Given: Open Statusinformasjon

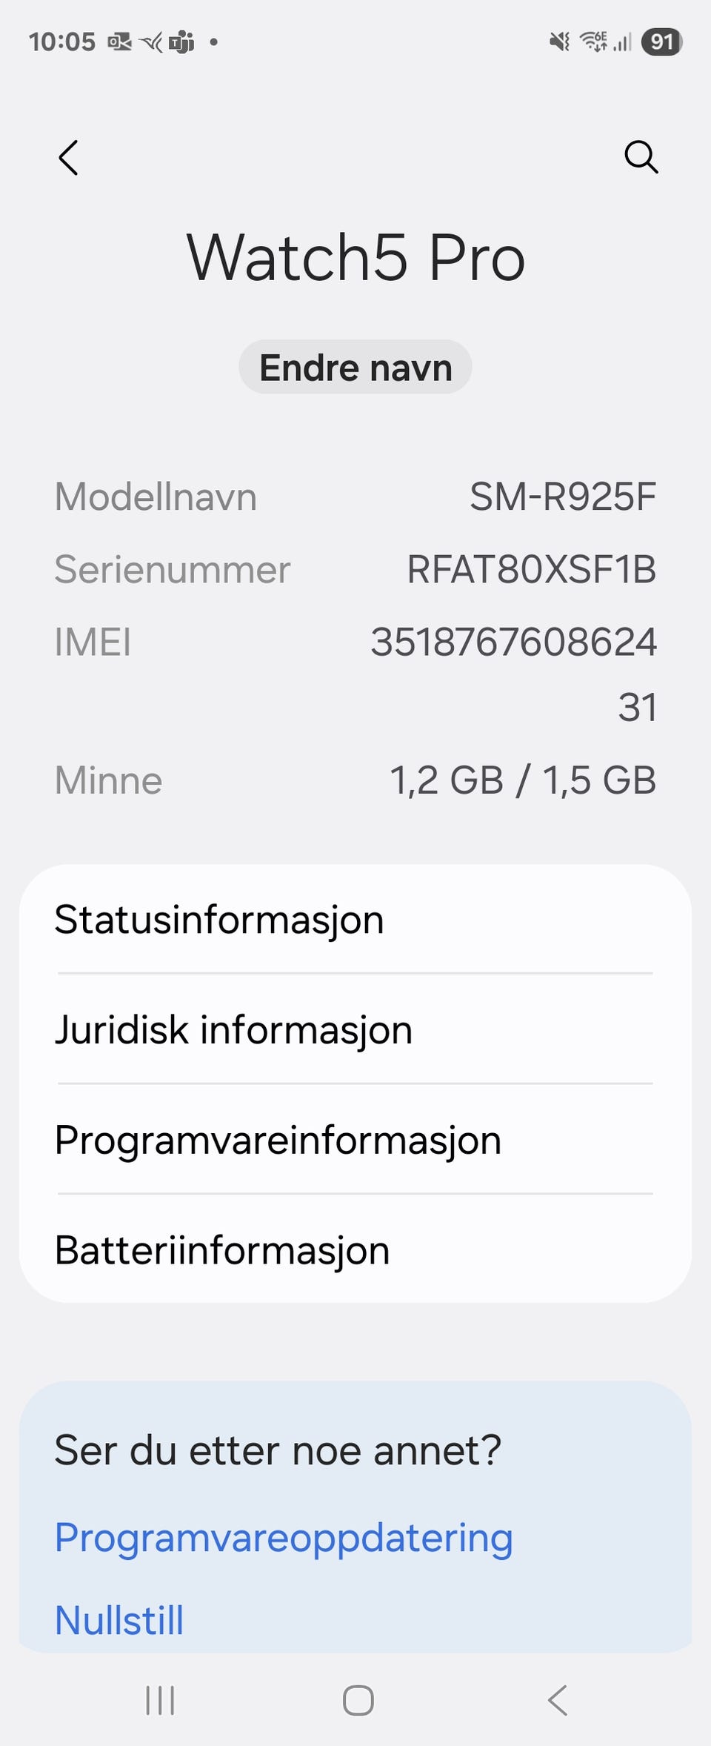Looking at the screenshot, I should point(219,920).
